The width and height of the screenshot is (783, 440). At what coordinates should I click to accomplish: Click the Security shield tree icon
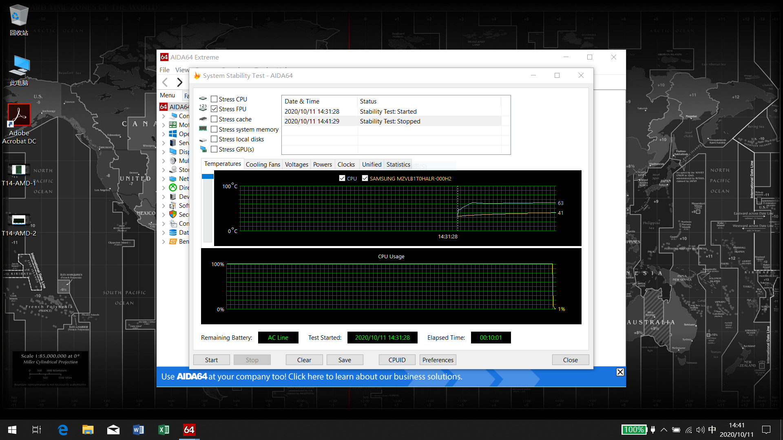pyautogui.click(x=173, y=214)
